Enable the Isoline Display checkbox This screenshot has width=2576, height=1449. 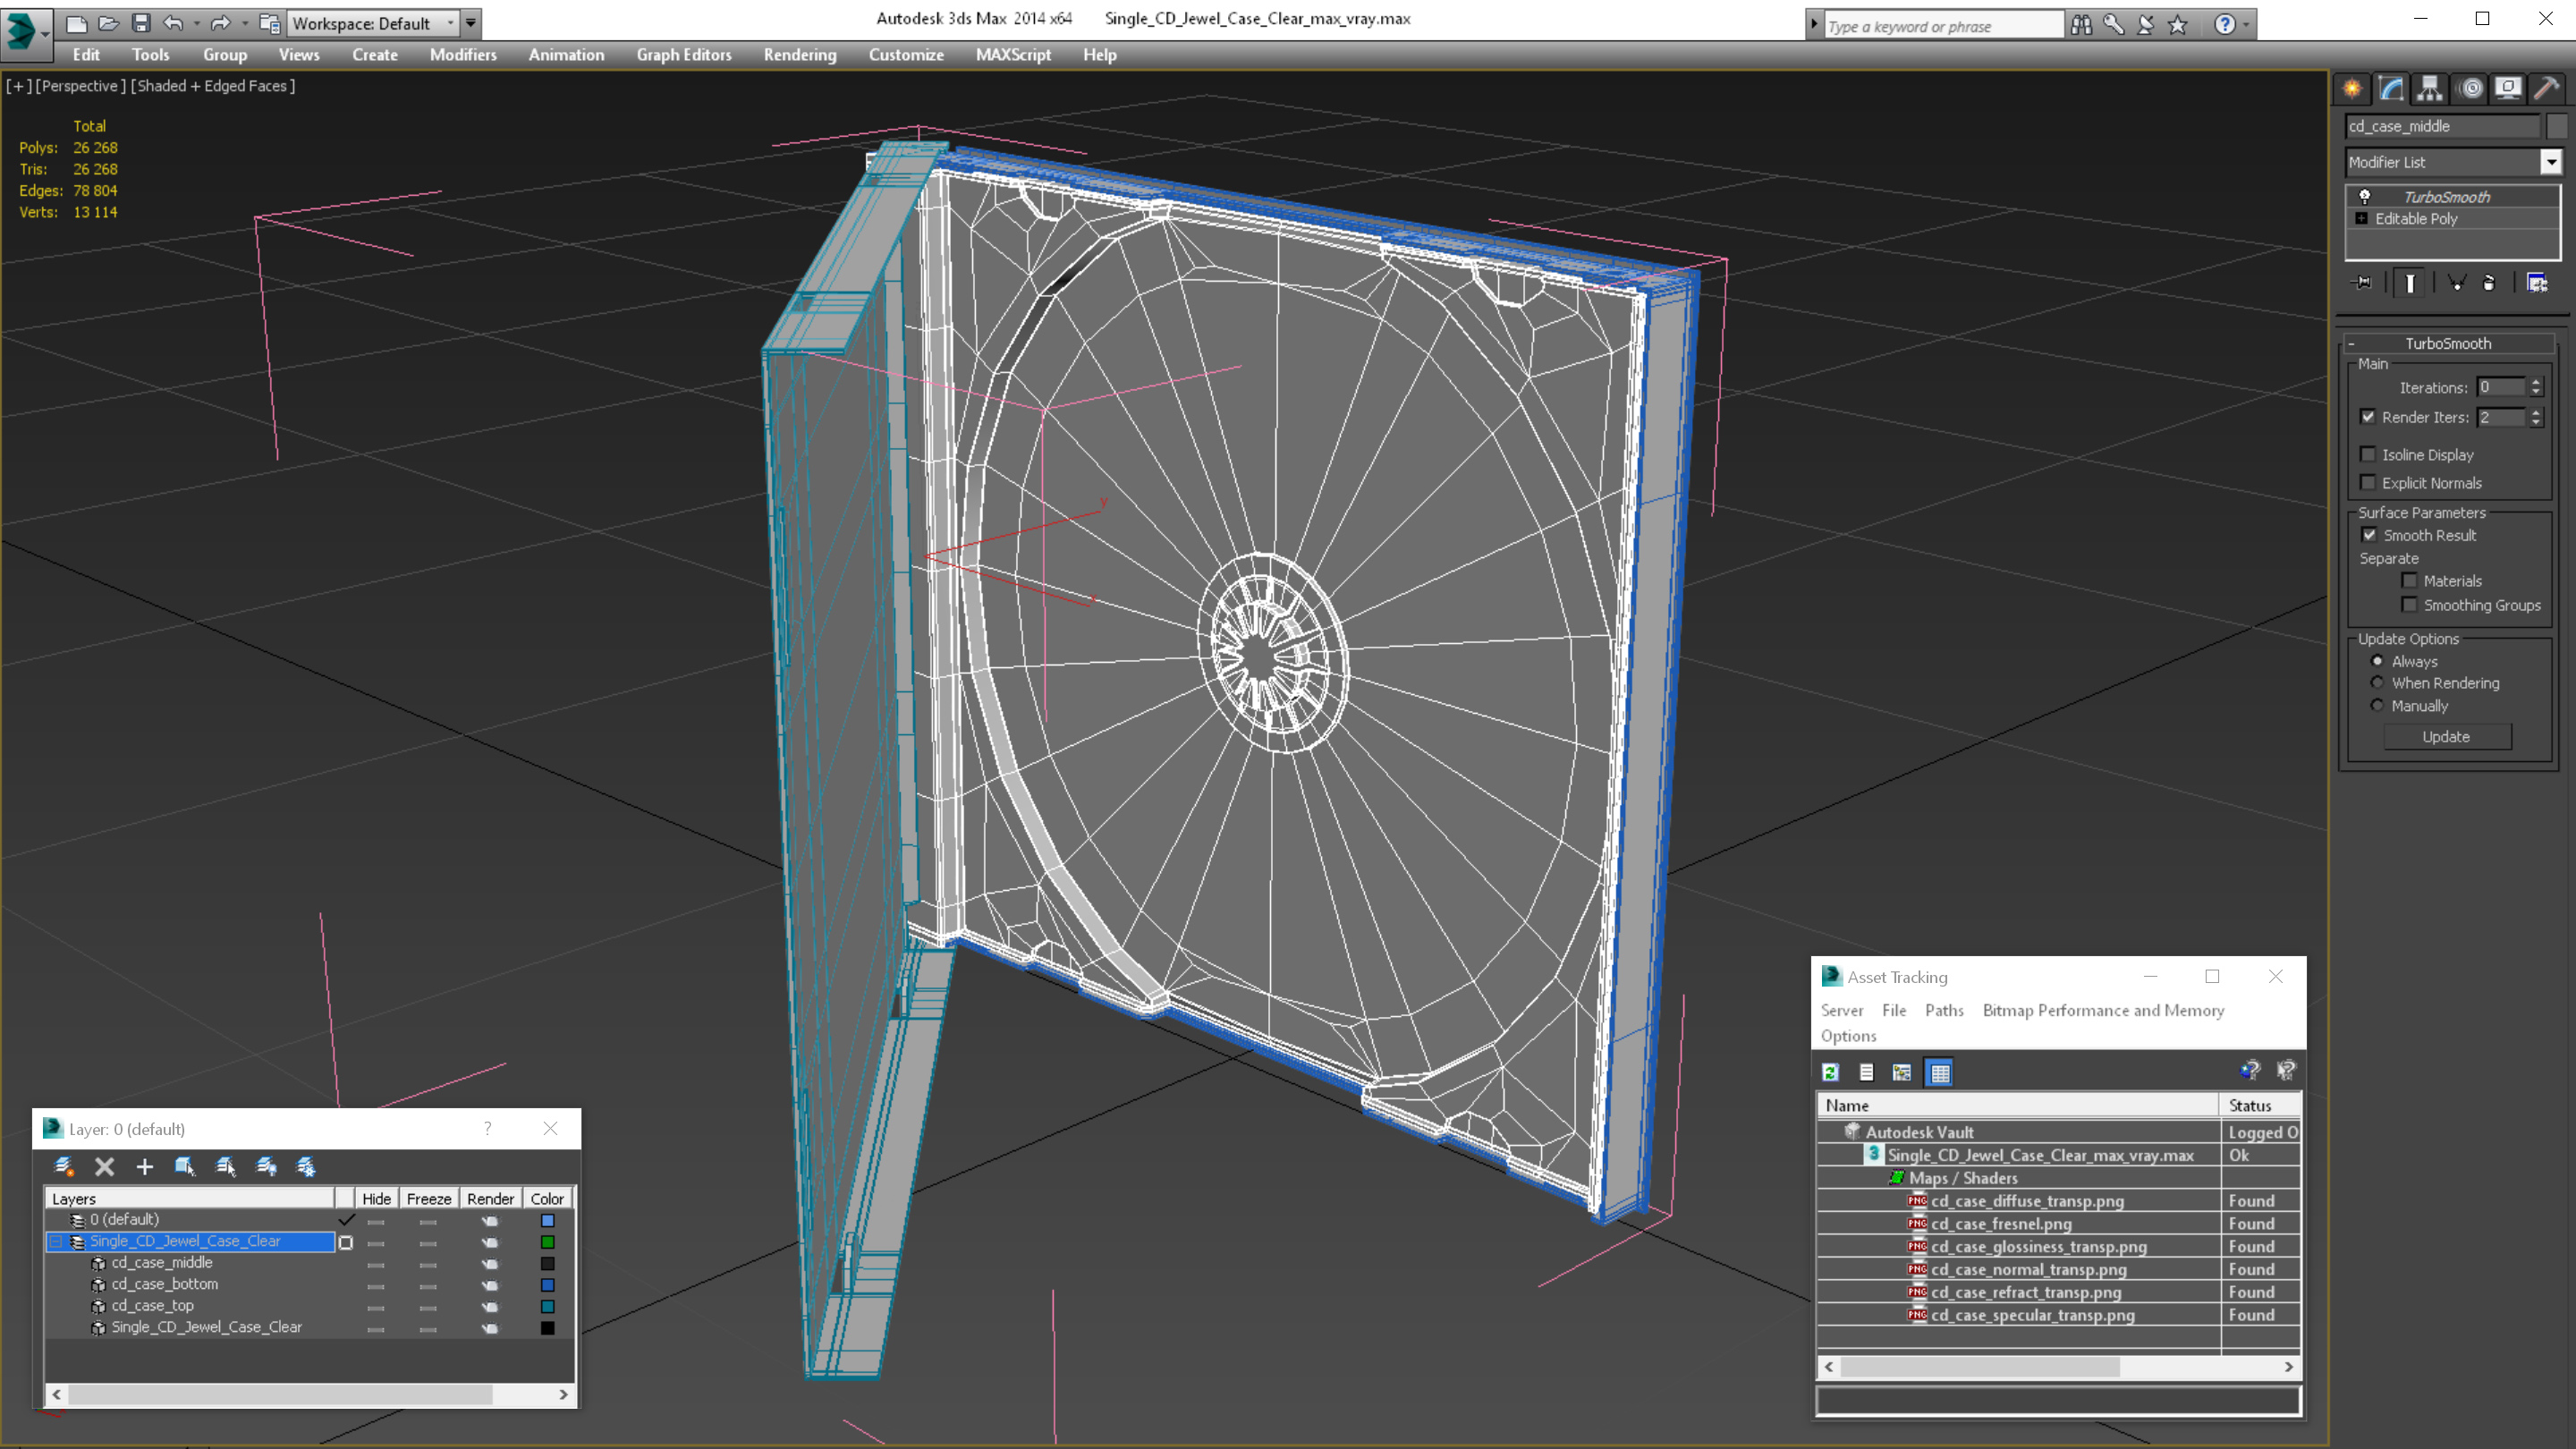pos(2368,455)
